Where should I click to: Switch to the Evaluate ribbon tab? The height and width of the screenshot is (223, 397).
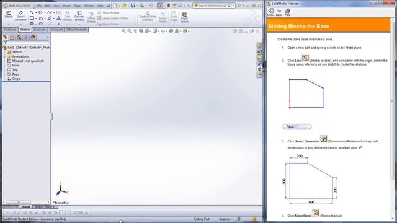[x=40, y=30]
